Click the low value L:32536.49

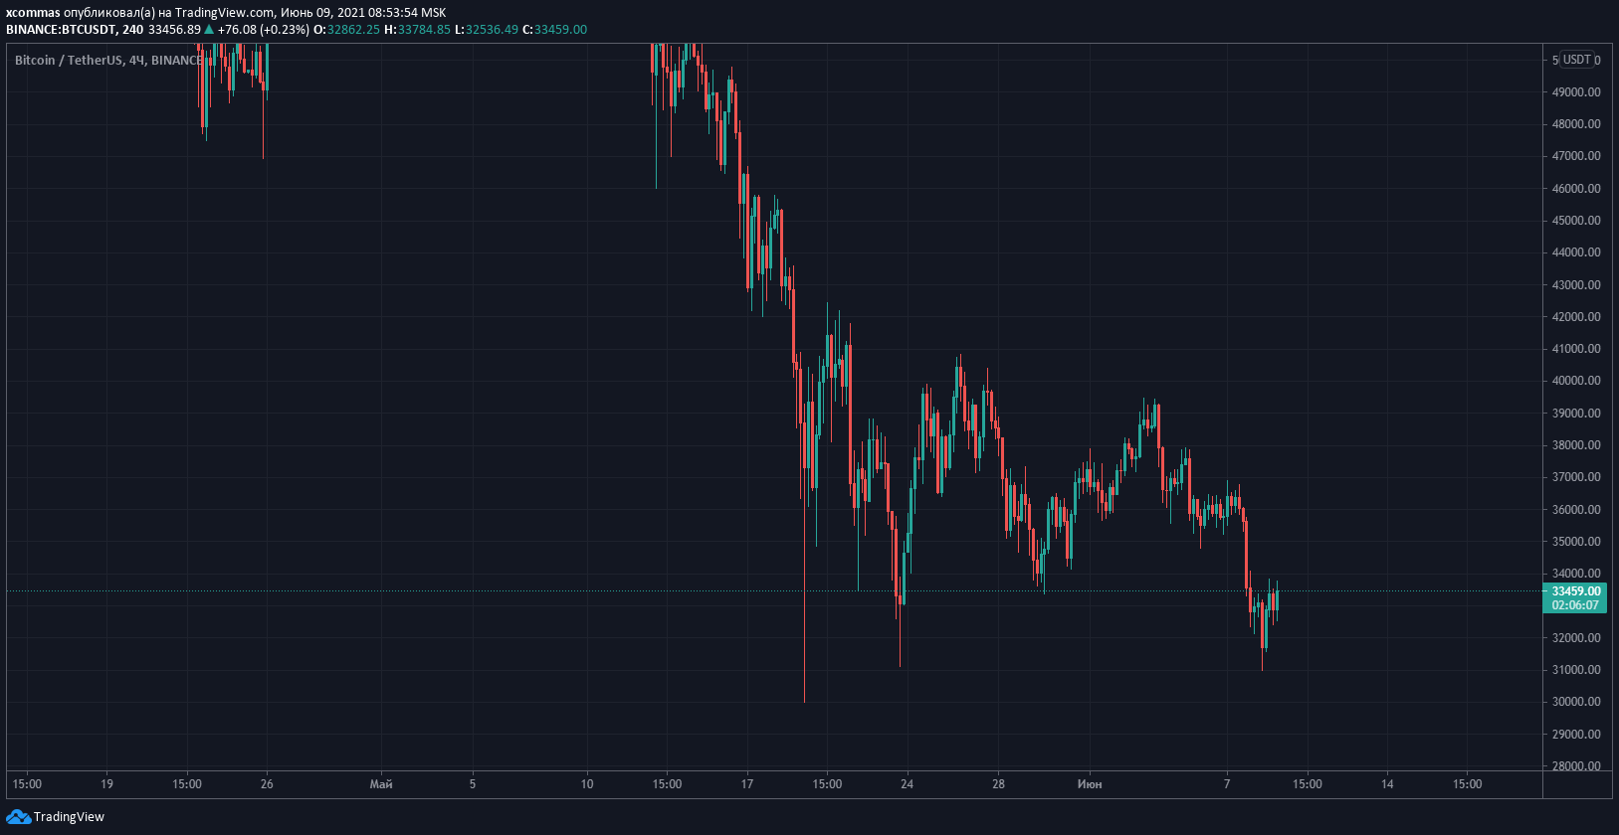click(x=487, y=30)
